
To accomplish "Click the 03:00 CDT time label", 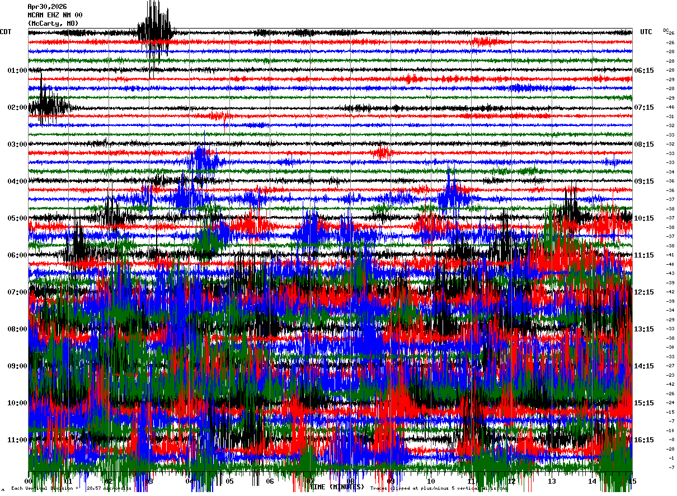I will [17, 144].
